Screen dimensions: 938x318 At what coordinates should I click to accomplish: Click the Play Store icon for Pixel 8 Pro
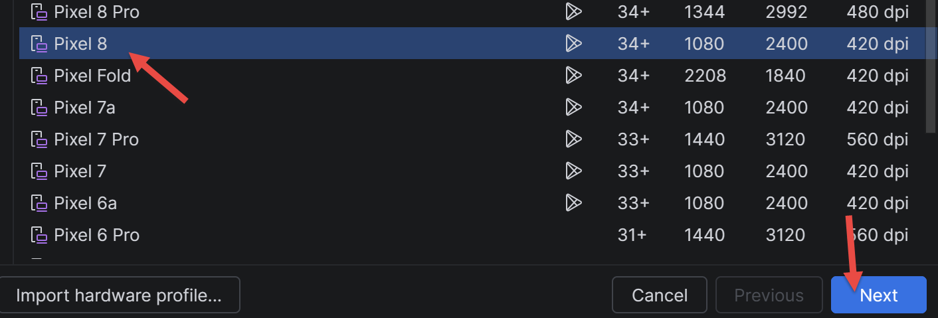tap(573, 12)
